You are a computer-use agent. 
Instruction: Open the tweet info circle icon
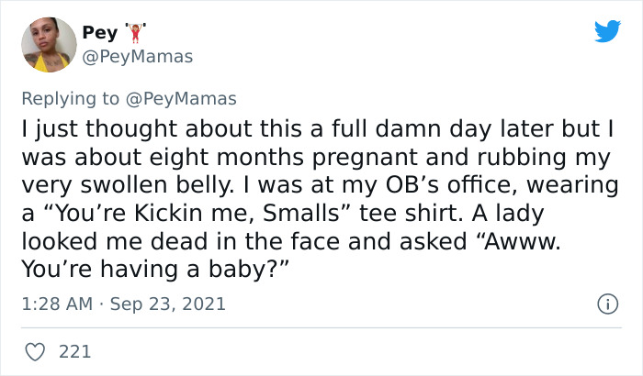click(x=605, y=304)
